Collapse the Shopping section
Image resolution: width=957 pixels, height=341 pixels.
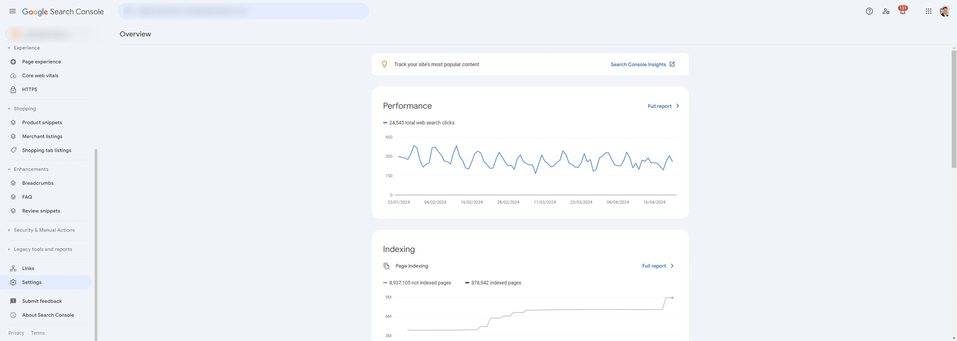click(9, 109)
